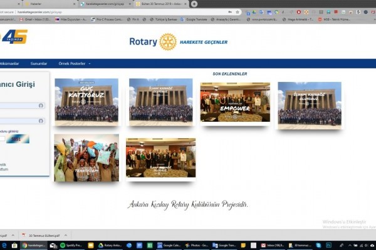Show hidden system tray icons
The width and height of the screenshot is (376, 250).
coord(350,245)
